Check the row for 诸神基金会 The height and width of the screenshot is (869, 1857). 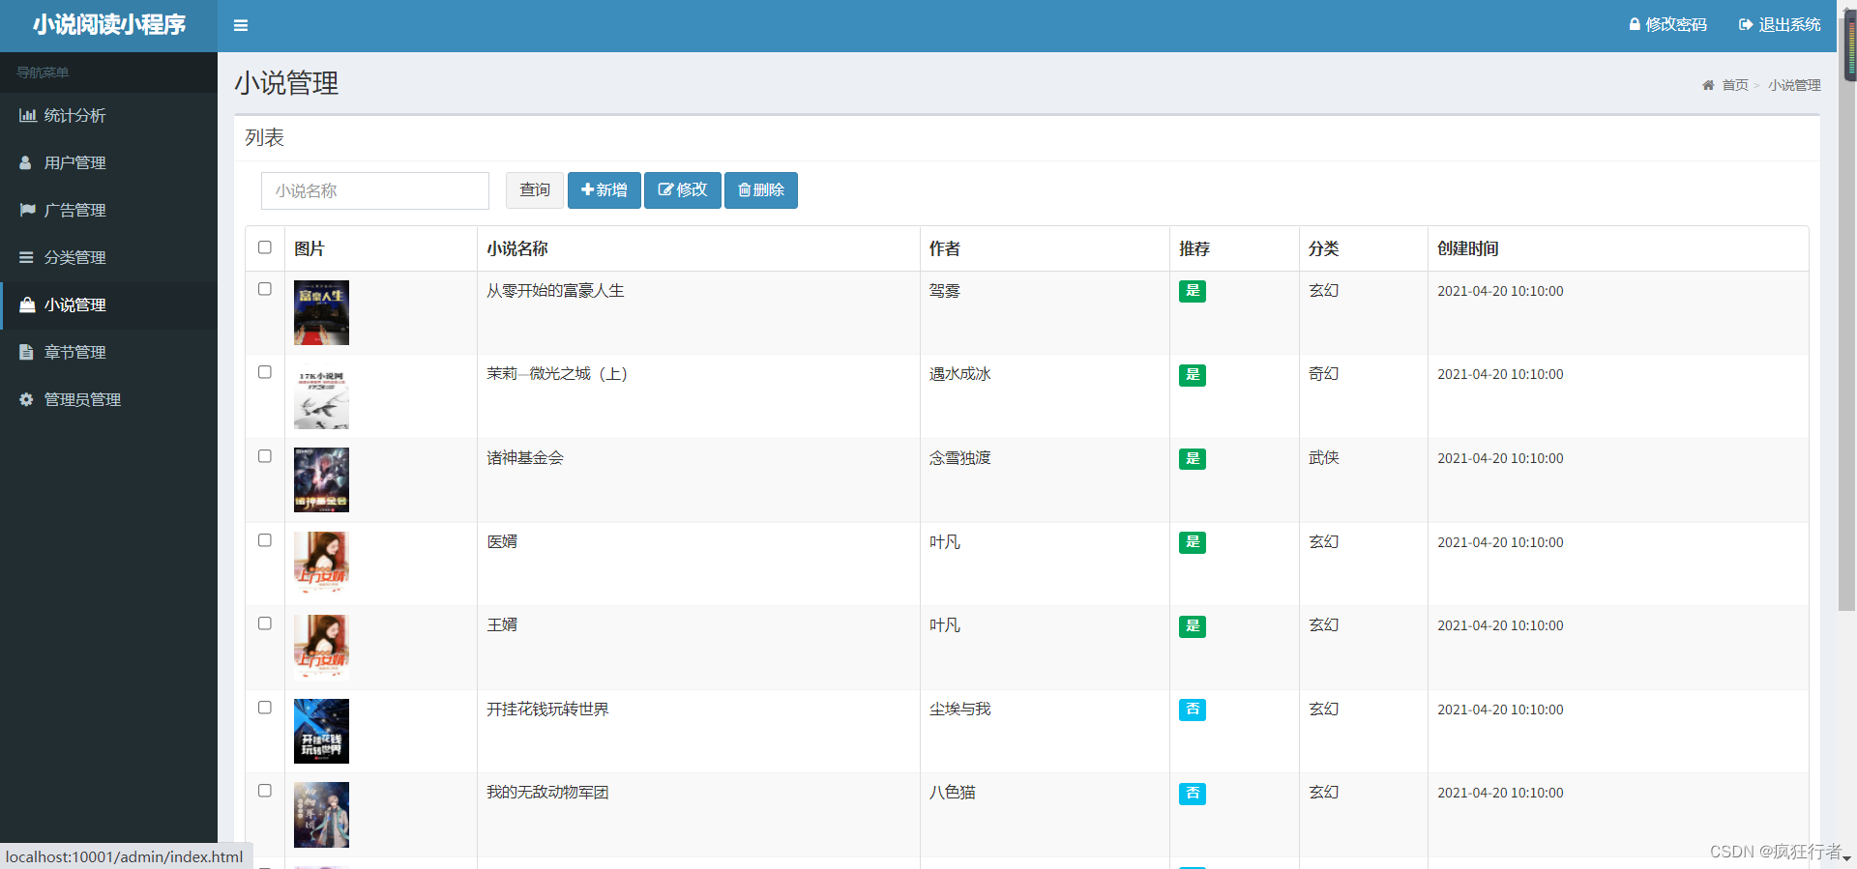[265, 456]
